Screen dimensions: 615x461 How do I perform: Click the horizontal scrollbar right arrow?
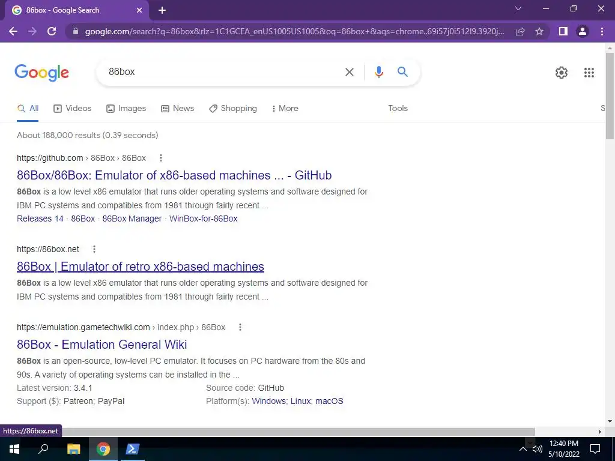pos(600,432)
